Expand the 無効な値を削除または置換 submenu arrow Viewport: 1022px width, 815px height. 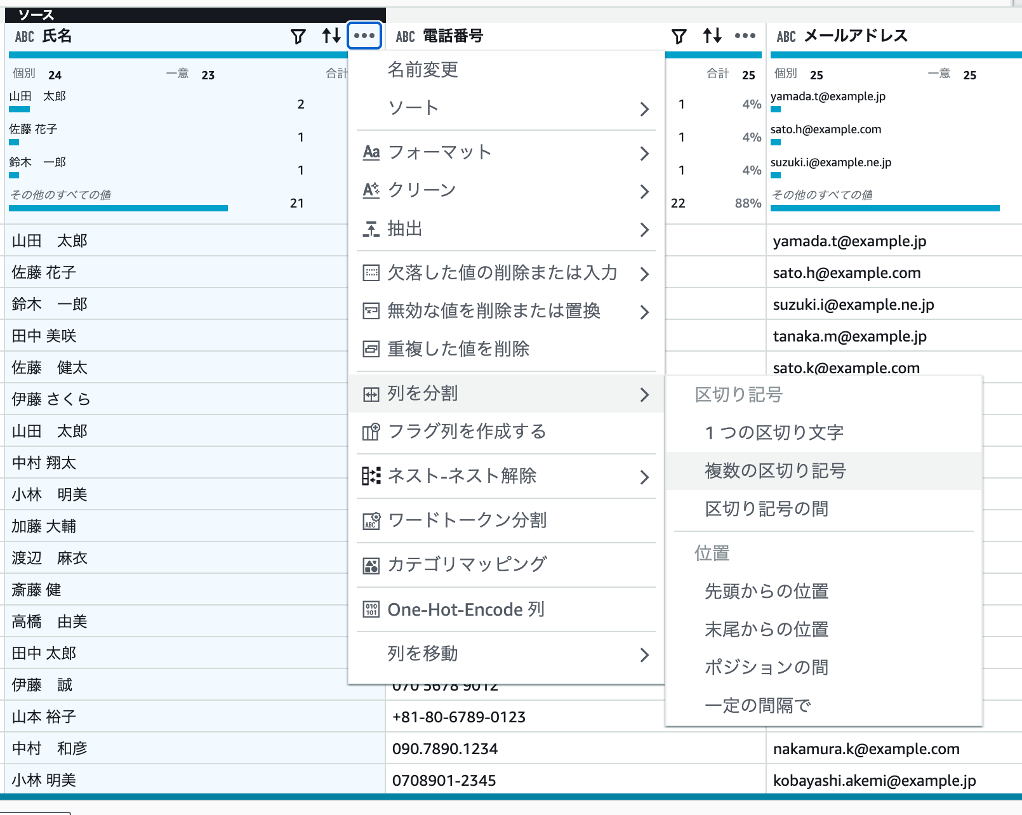(x=644, y=312)
